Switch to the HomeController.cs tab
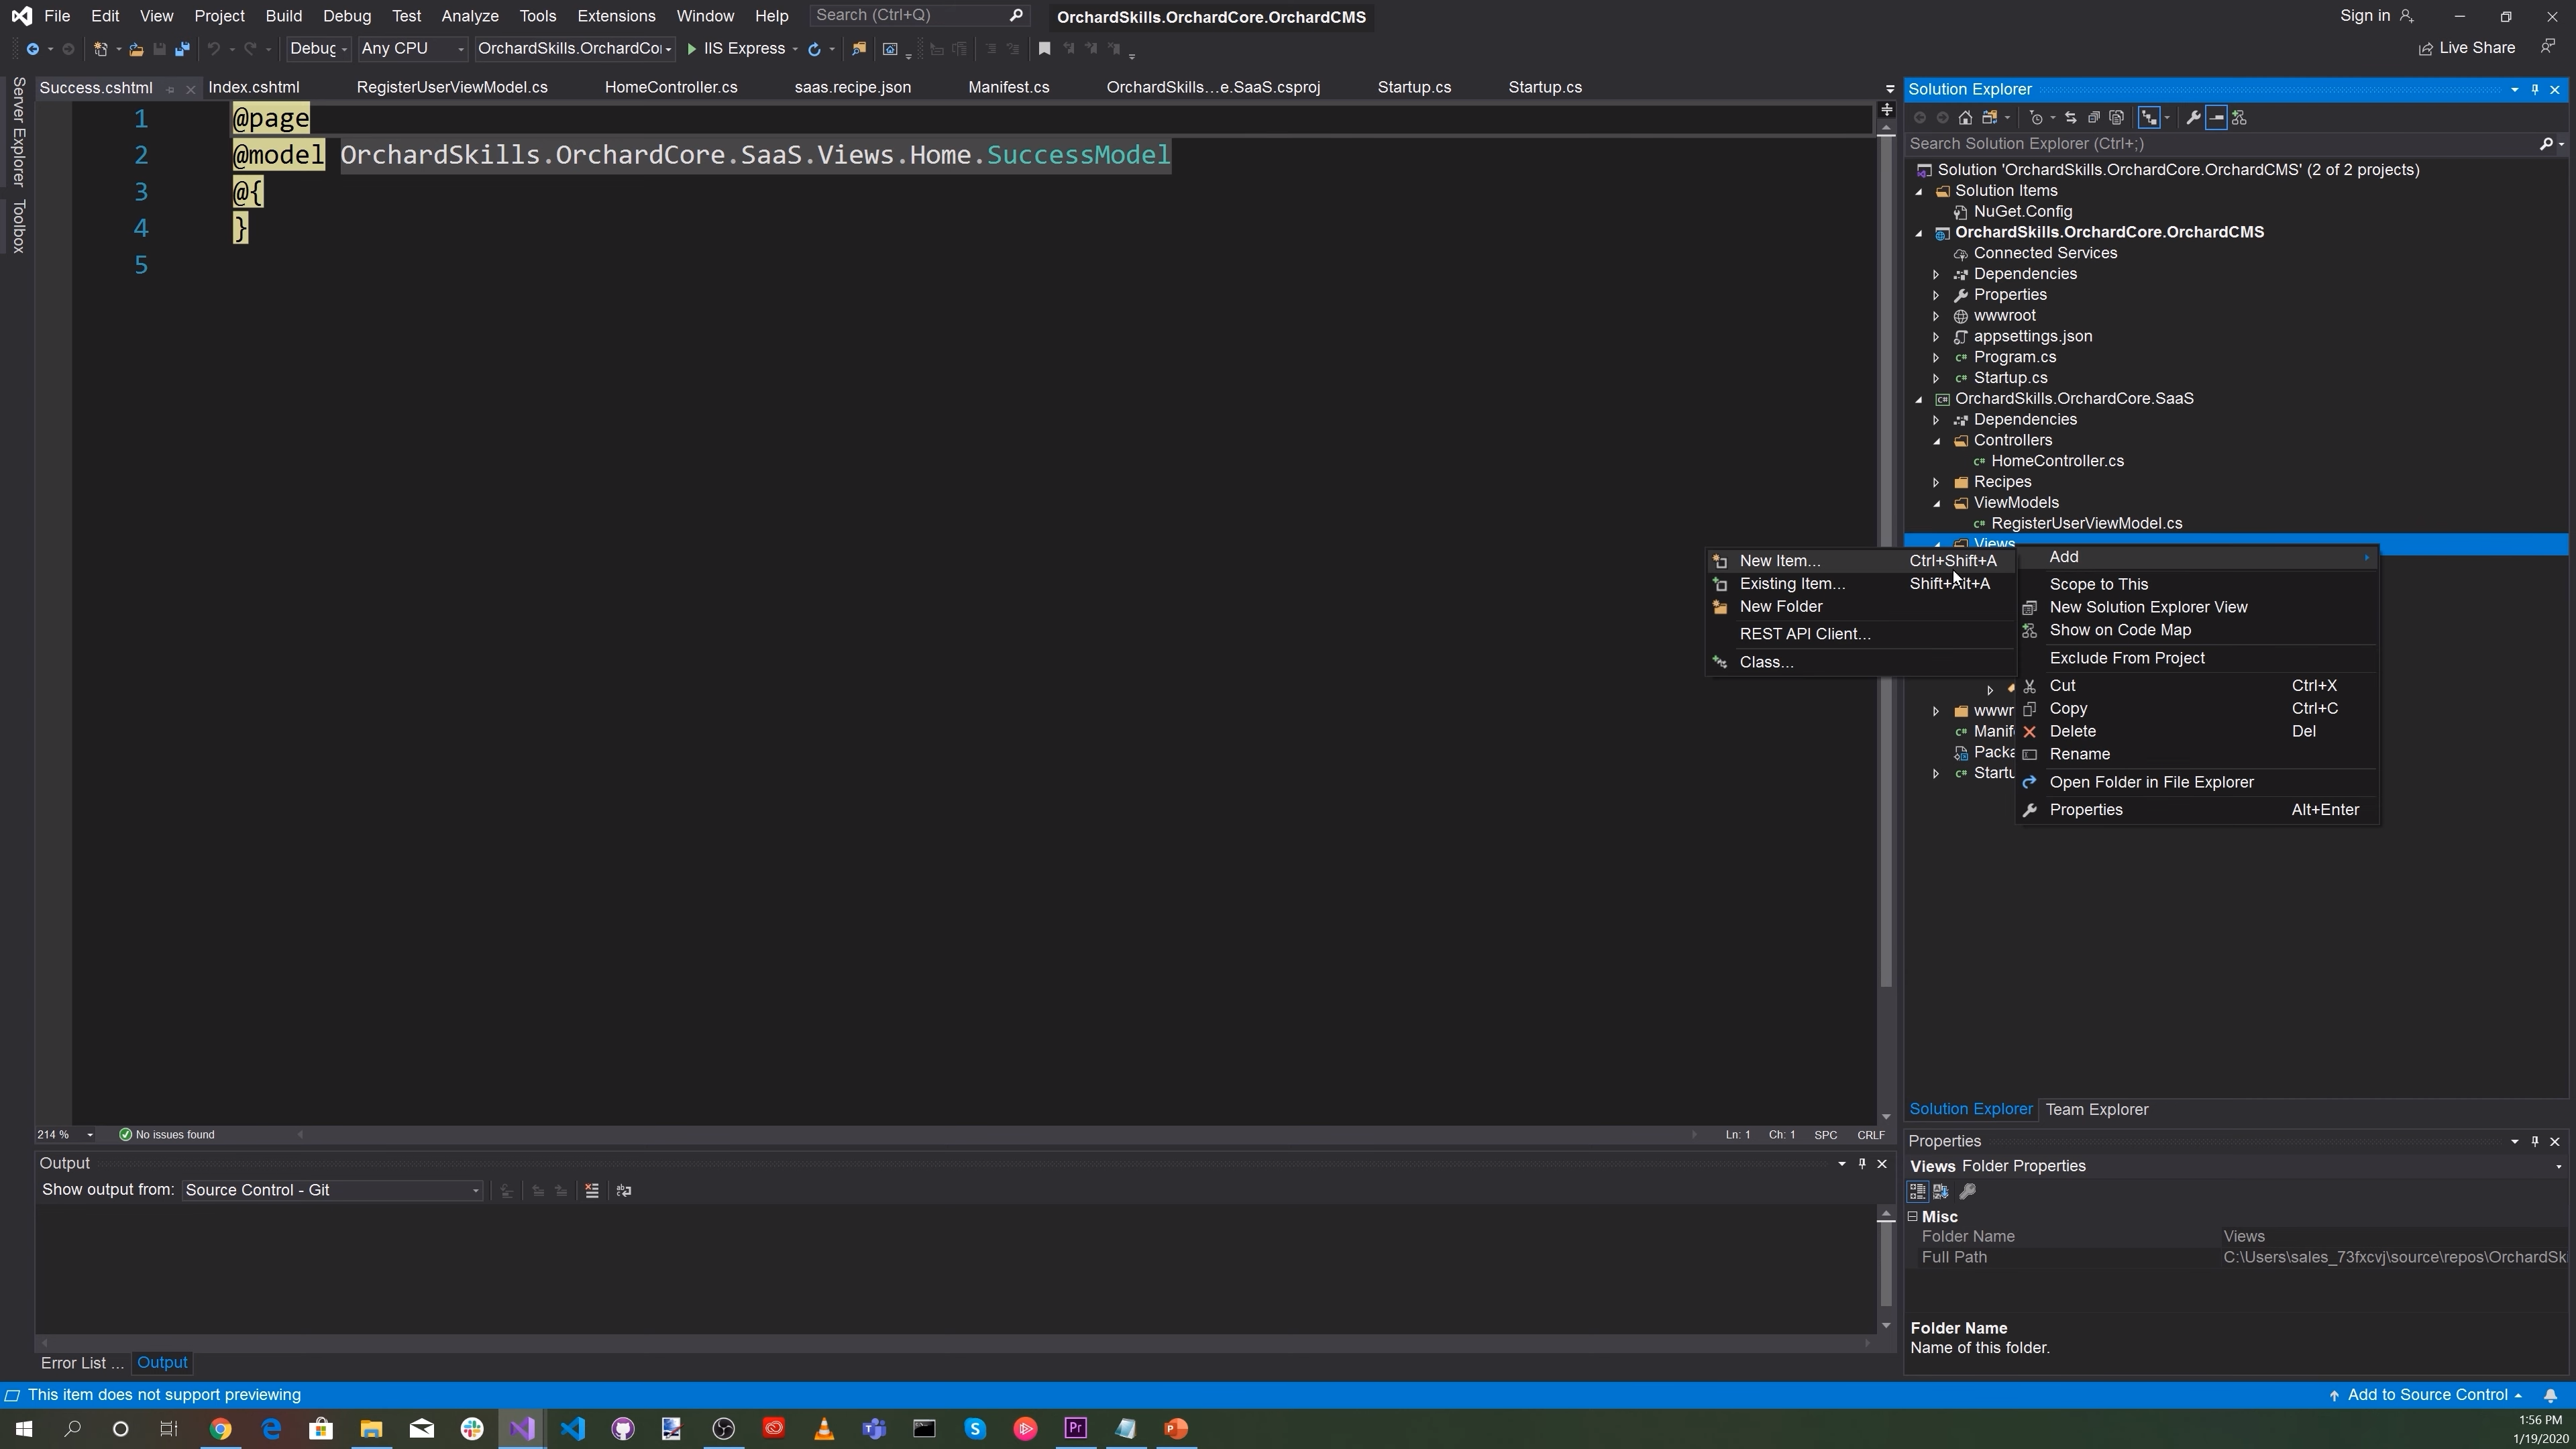Screen dimensions: 2576x1449 pyautogui.click(x=671, y=88)
